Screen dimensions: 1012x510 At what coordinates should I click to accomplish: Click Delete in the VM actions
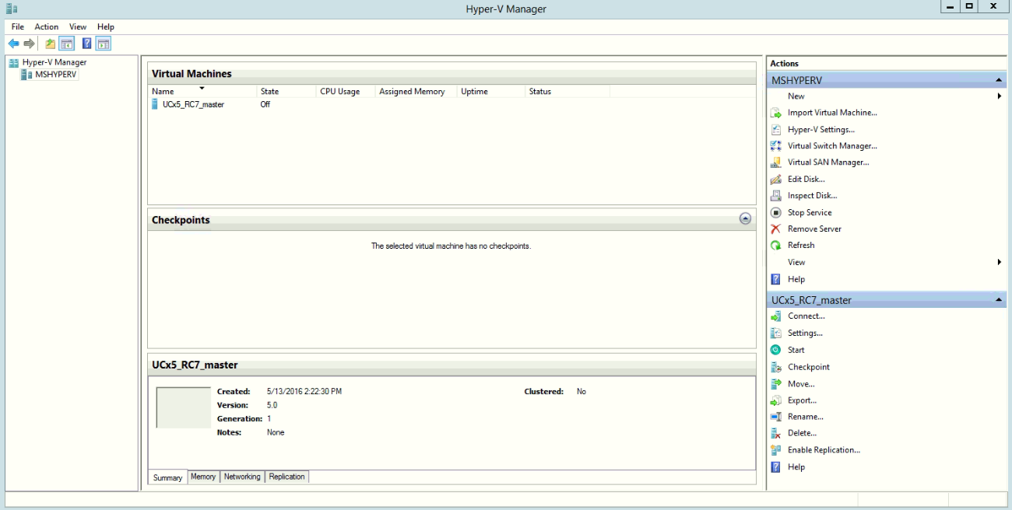[802, 433]
